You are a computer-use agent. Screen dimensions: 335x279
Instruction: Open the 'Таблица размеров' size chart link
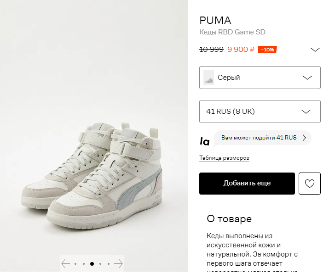(224, 158)
